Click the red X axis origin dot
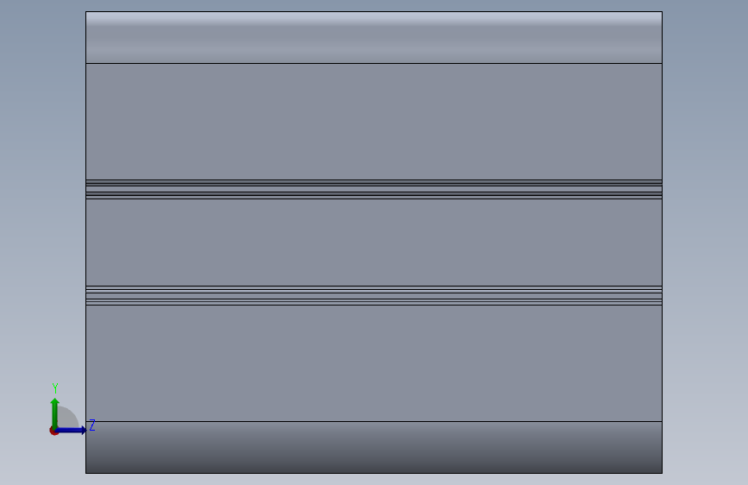This screenshot has width=748, height=485. (x=53, y=431)
